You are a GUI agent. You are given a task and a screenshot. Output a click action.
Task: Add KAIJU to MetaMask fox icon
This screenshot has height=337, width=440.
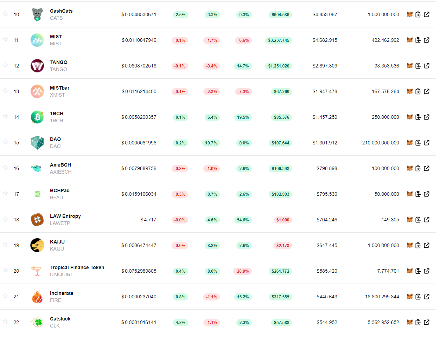[410, 245]
